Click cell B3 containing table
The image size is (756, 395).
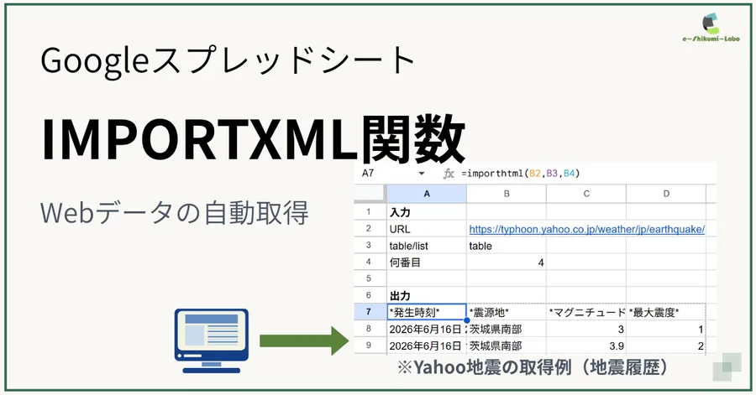point(507,246)
